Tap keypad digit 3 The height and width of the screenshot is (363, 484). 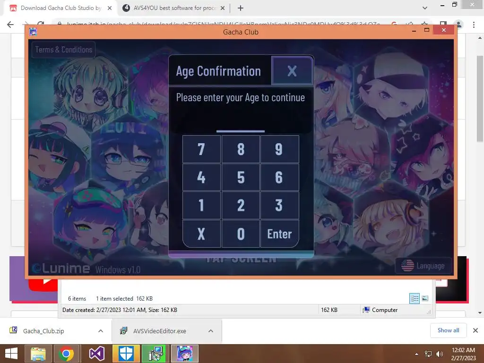pos(280,205)
